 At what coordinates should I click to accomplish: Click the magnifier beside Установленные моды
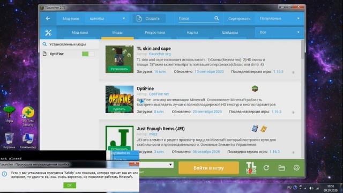[x=44, y=44]
